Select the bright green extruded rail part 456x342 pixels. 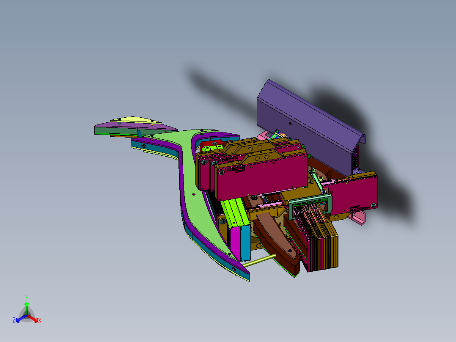[235, 213]
